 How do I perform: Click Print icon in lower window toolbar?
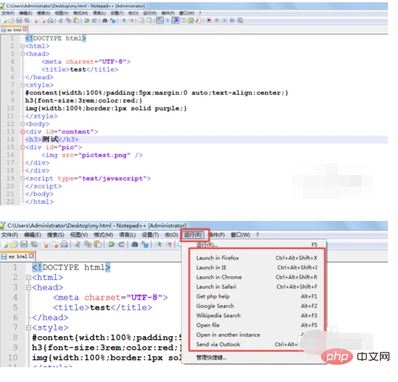(65, 244)
